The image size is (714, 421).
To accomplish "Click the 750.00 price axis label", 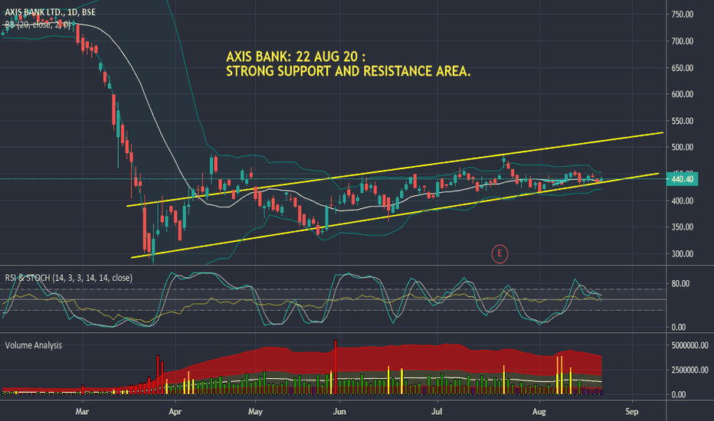I will point(682,15).
